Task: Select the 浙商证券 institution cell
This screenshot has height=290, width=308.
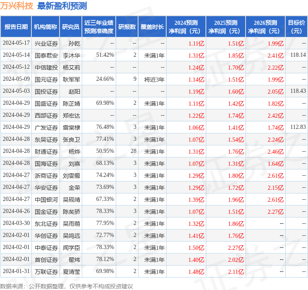Action: tap(46, 176)
